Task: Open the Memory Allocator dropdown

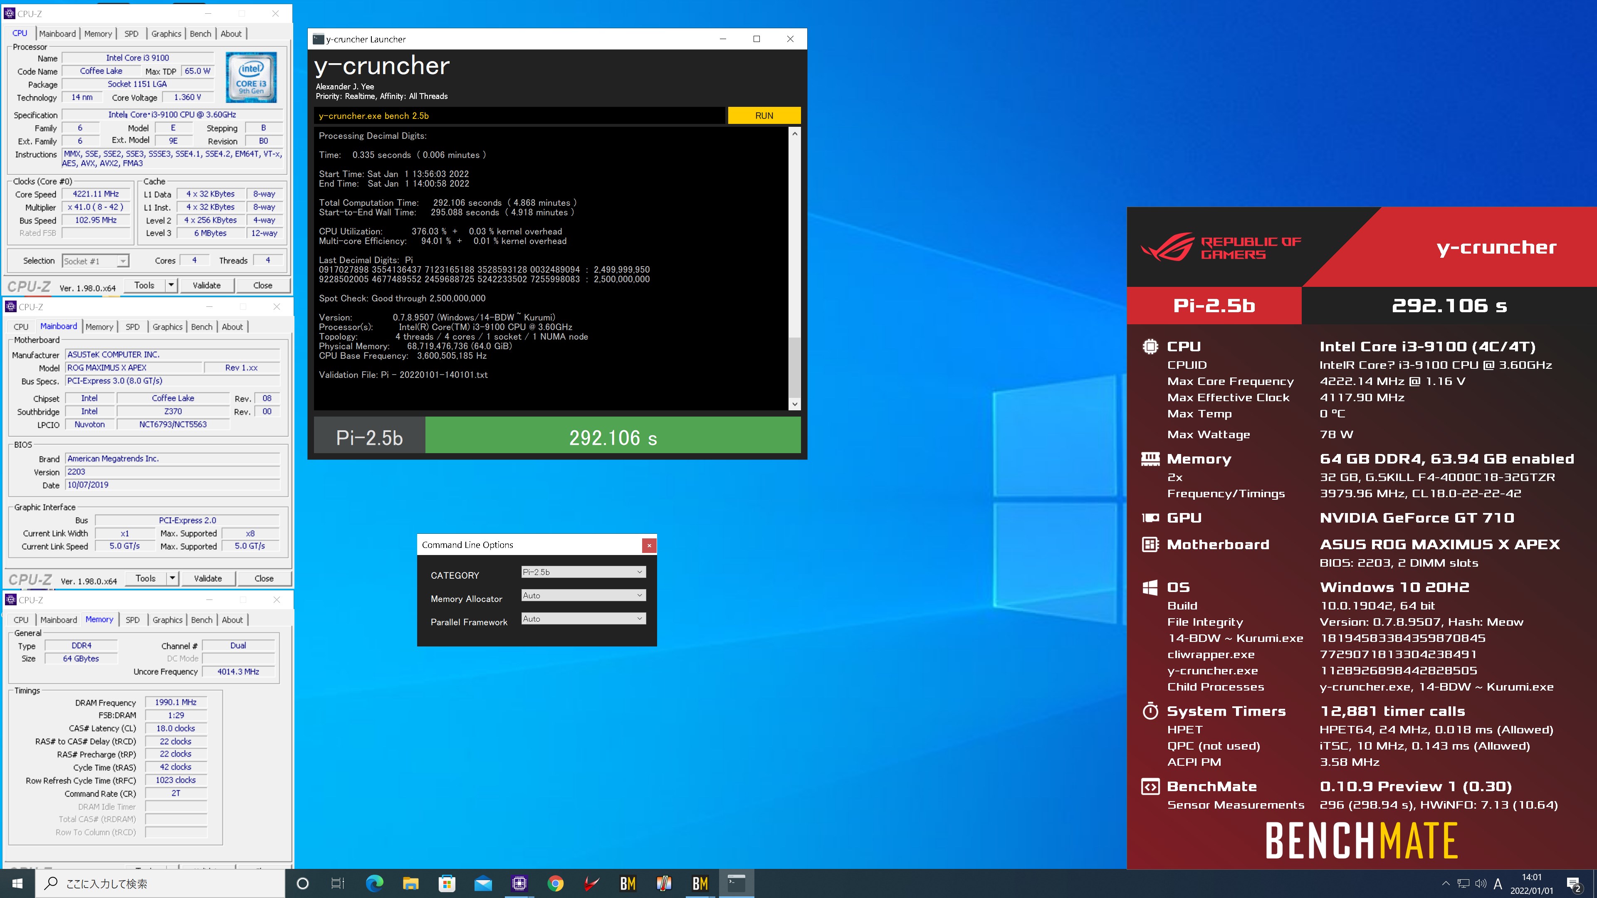Action: click(x=583, y=596)
